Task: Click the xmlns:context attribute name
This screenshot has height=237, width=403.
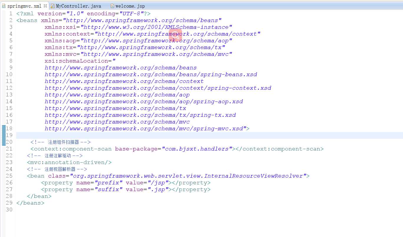Action: click(67, 34)
